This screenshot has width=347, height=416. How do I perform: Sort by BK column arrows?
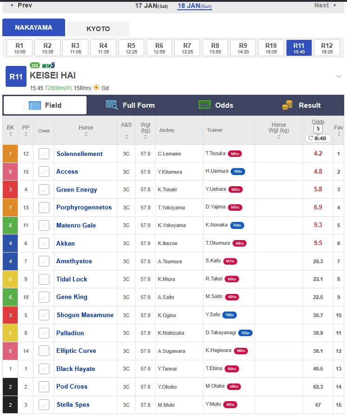click(11, 134)
